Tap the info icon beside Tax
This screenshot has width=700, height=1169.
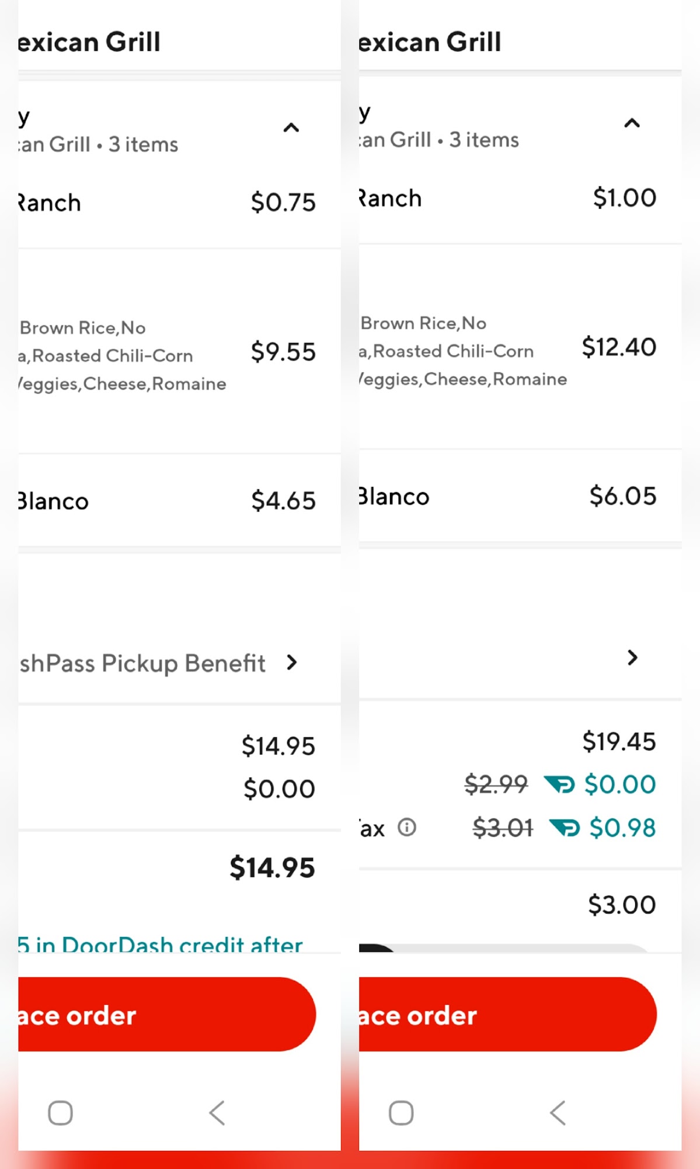(x=407, y=828)
